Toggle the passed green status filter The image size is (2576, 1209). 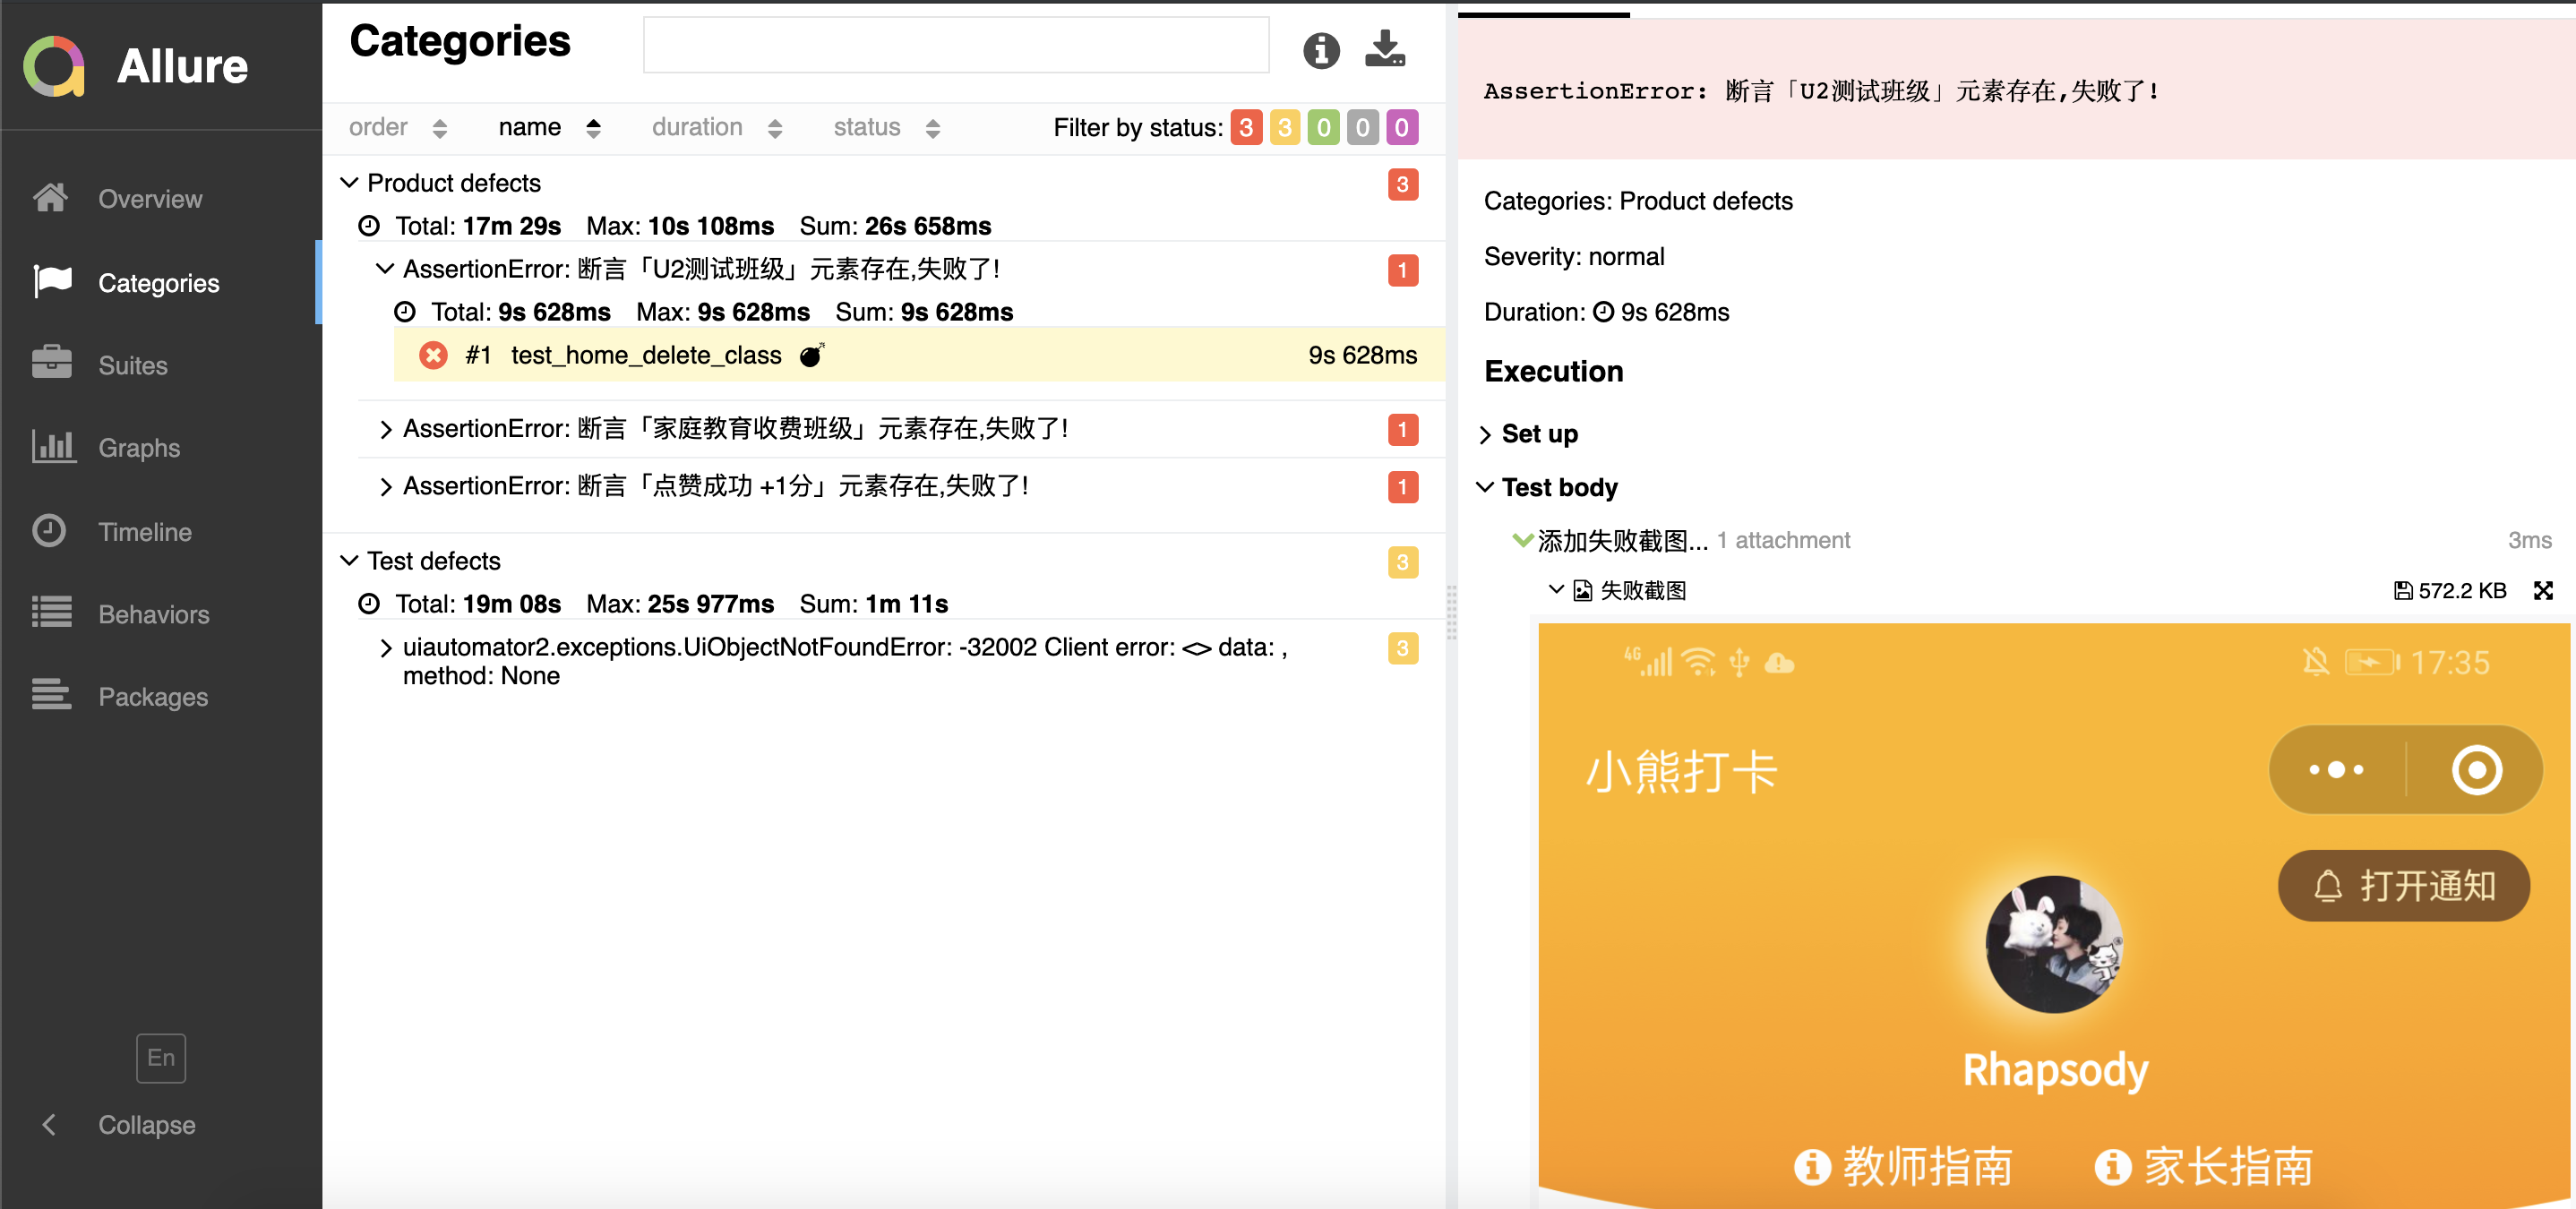point(1324,128)
